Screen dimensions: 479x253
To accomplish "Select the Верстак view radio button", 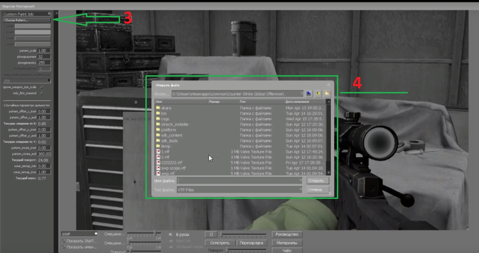I will pos(171,241).
